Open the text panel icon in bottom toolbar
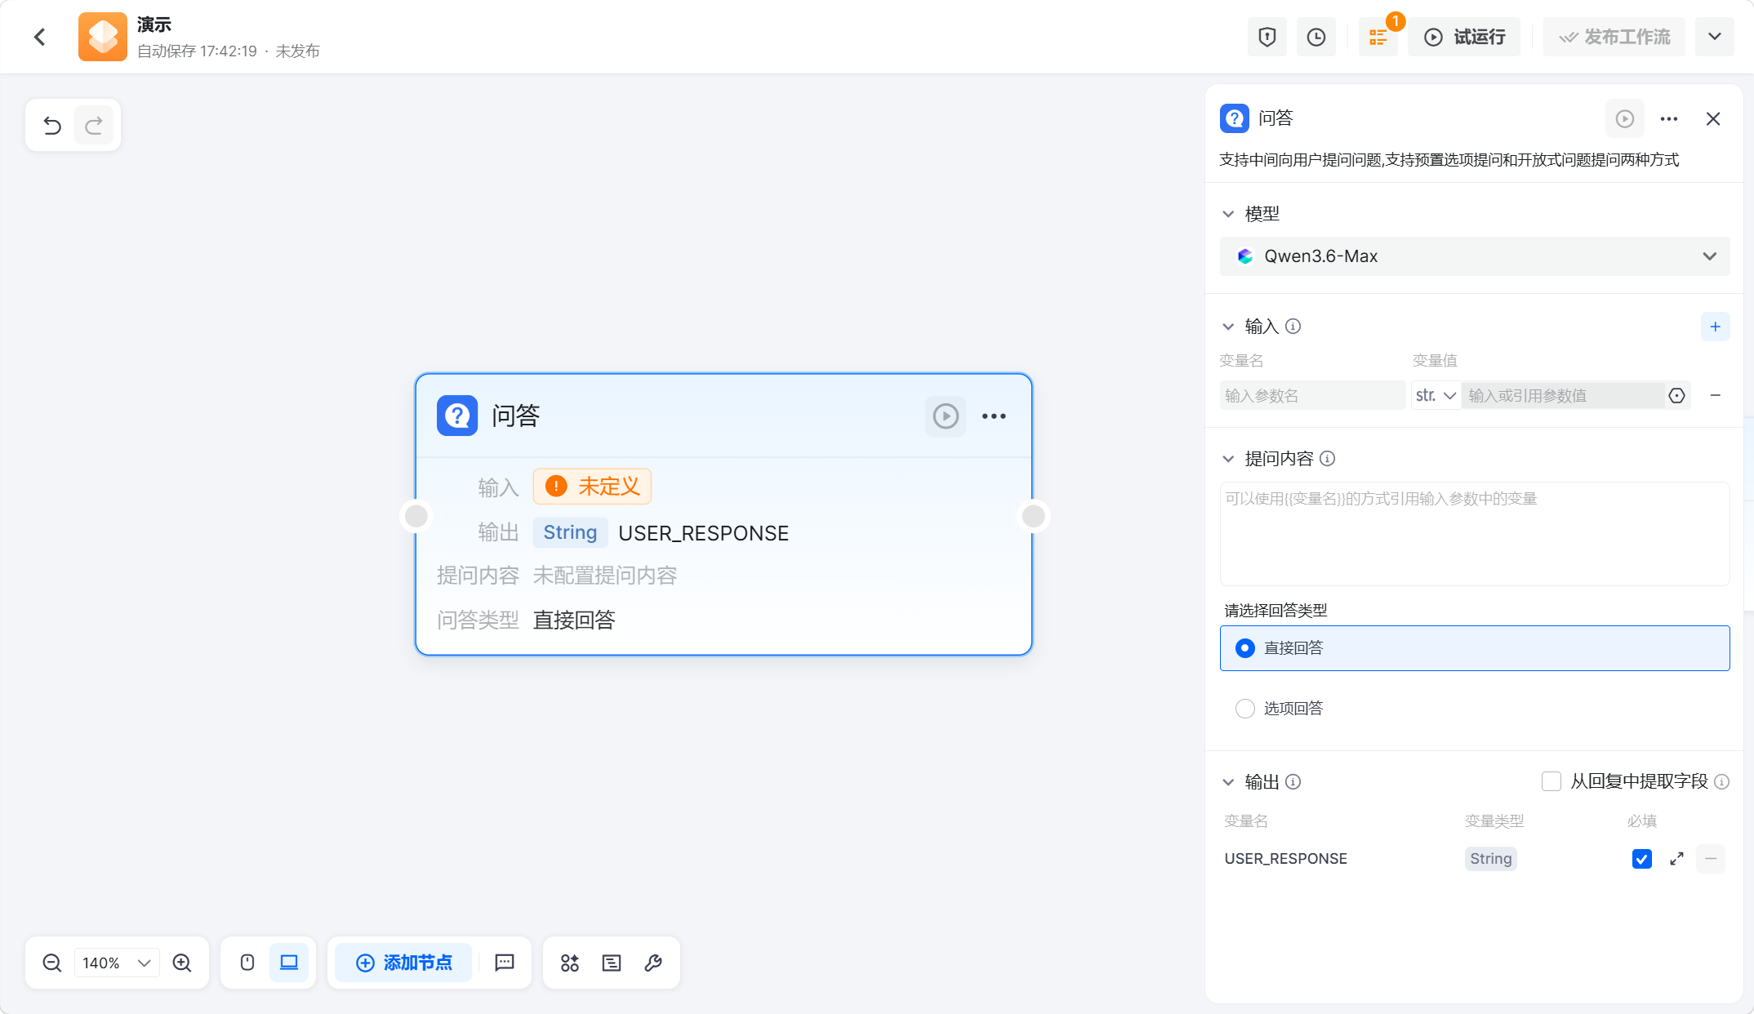 (612, 963)
